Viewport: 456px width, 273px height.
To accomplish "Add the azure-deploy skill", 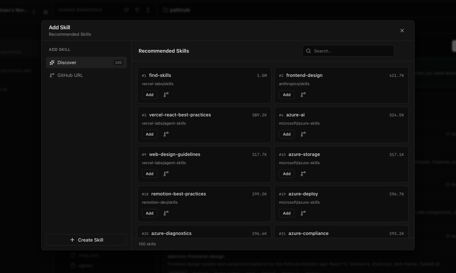I will tap(287, 213).
